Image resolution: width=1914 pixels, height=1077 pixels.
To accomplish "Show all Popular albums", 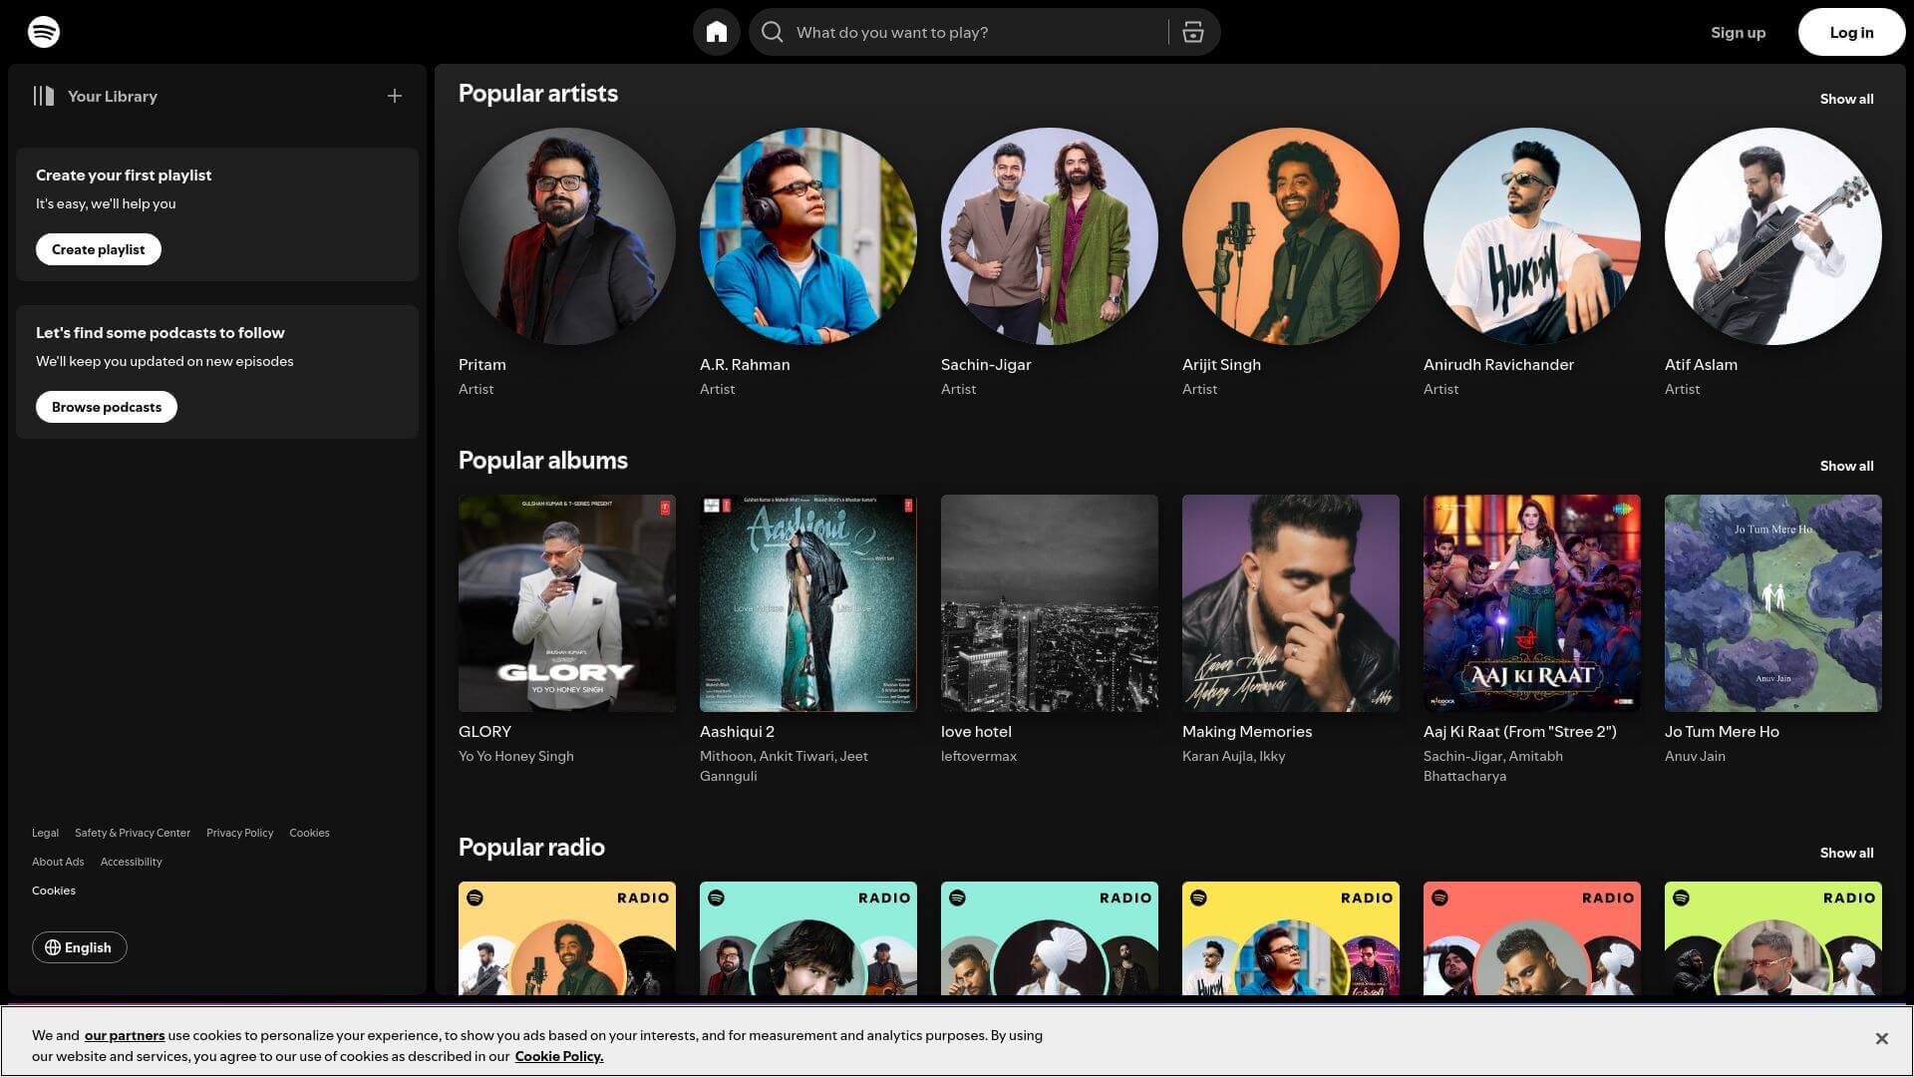I will (x=1846, y=466).
